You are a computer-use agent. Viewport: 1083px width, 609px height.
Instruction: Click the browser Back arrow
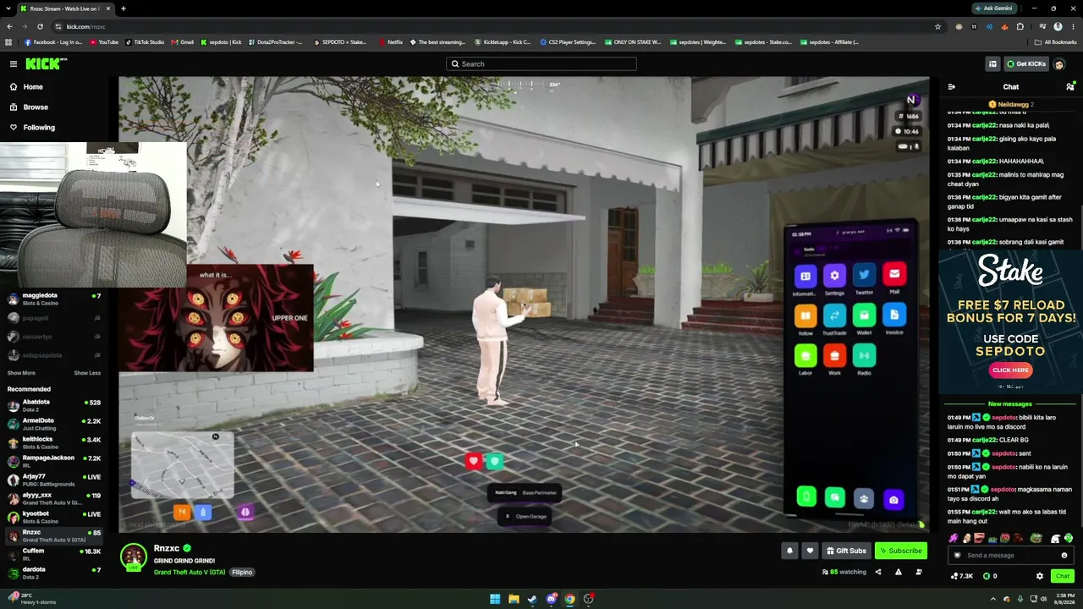[9, 26]
